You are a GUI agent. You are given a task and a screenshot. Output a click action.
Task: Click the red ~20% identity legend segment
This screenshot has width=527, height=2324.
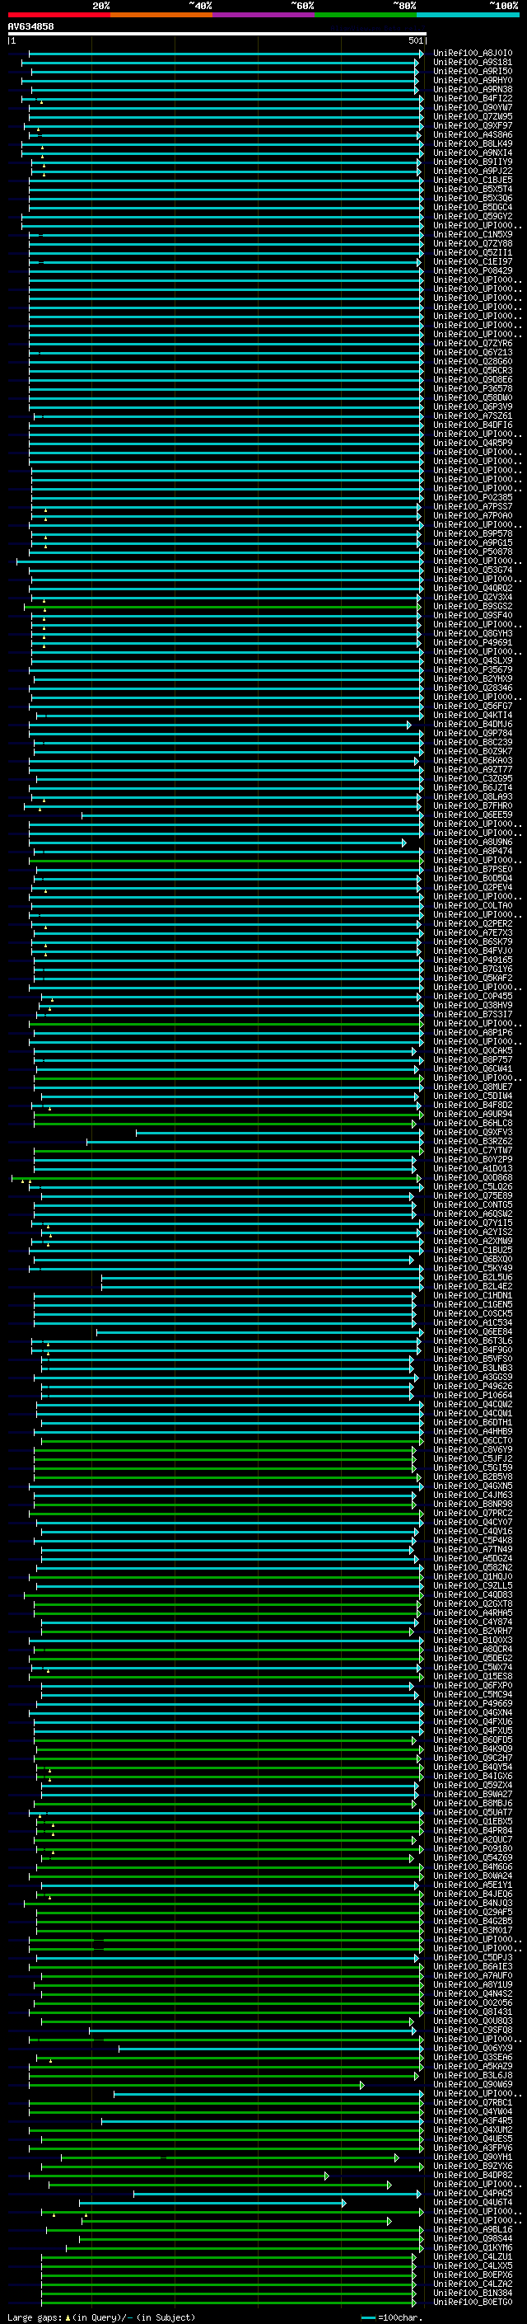58,15
